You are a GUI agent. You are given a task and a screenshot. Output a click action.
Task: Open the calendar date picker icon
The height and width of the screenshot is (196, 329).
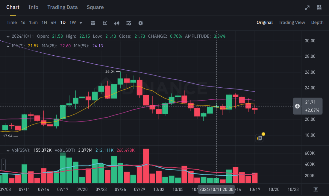click(x=93, y=23)
